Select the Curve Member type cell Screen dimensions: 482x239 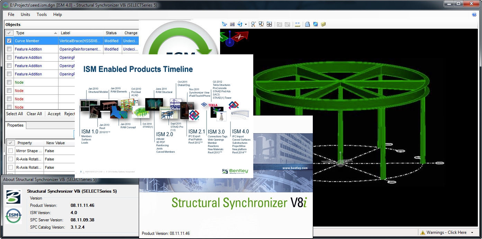[36, 41]
